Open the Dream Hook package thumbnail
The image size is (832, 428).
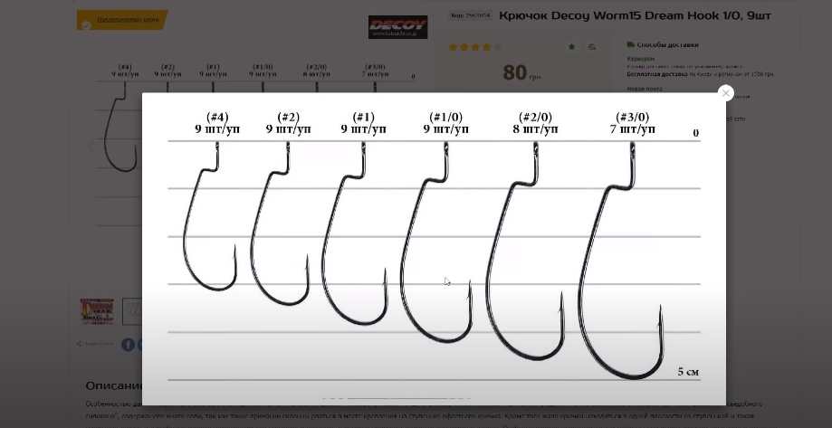97,311
